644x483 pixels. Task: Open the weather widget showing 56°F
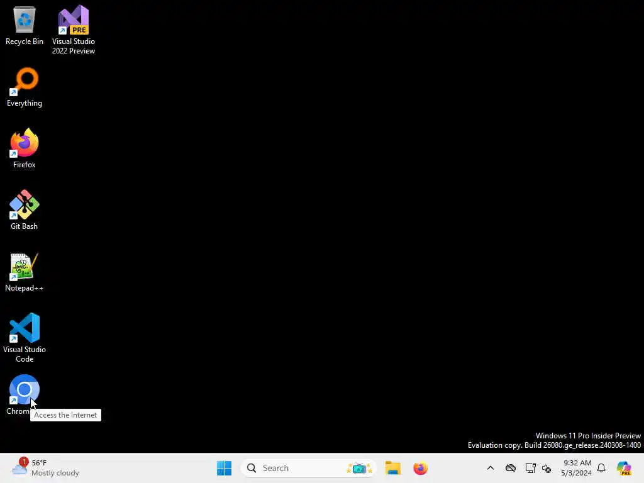click(45, 468)
